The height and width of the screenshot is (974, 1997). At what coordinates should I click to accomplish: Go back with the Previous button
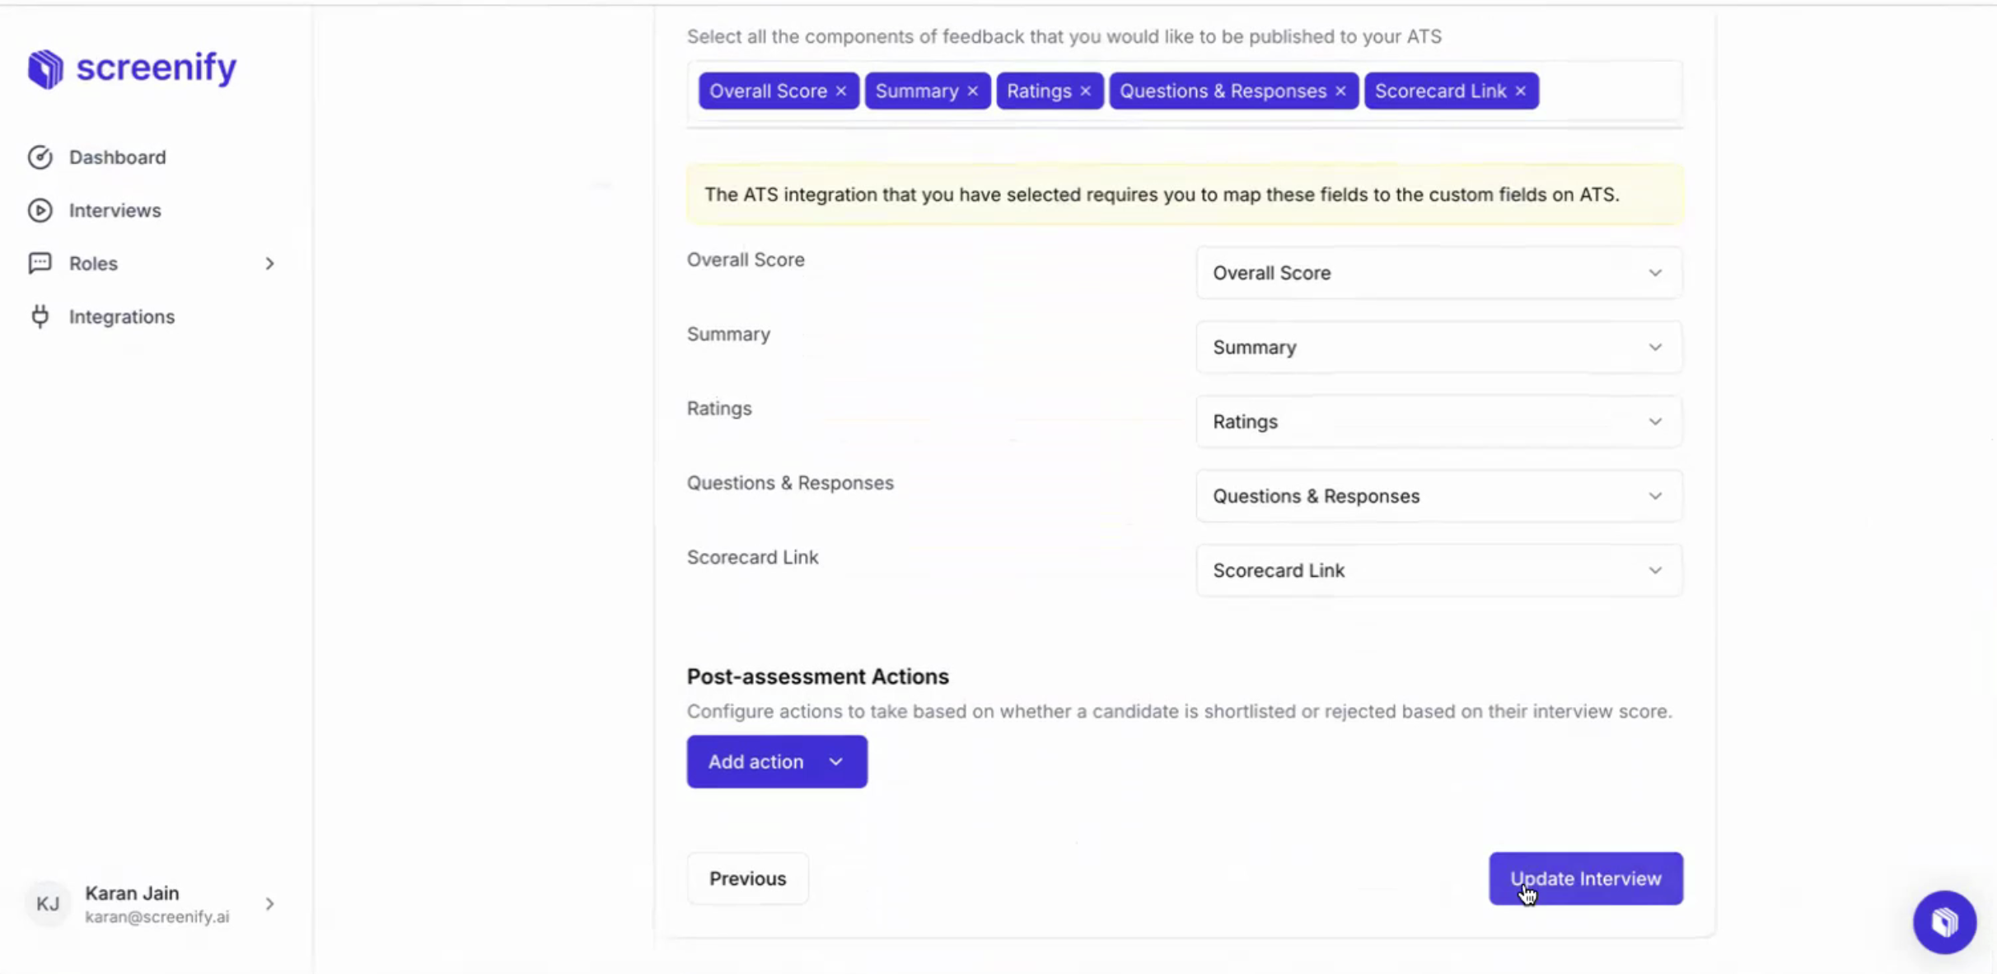[x=747, y=878]
